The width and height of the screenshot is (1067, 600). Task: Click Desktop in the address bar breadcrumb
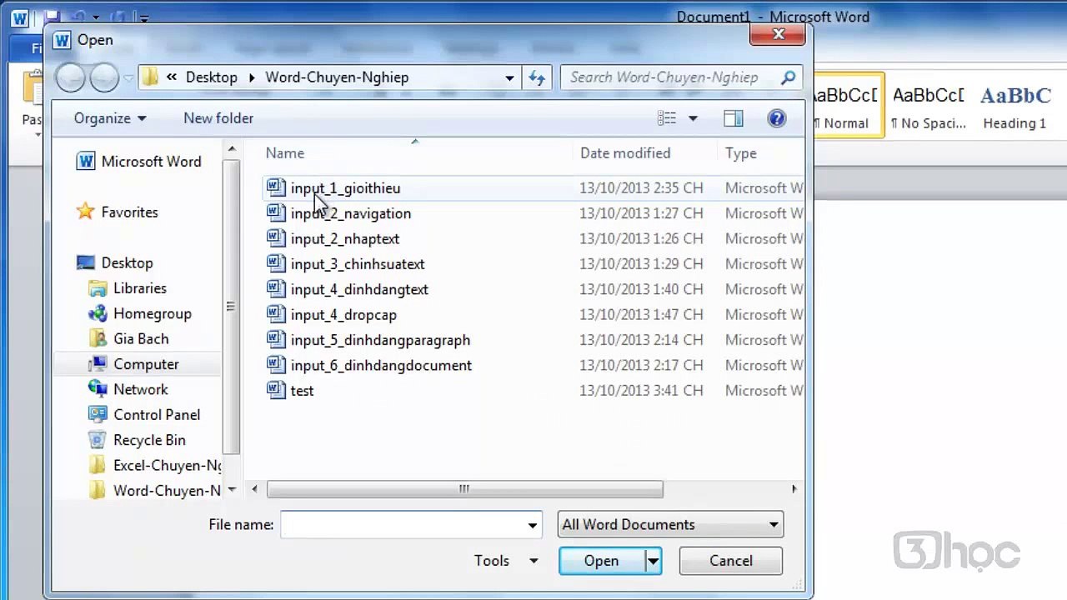[x=211, y=77]
